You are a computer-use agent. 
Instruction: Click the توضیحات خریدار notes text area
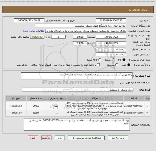point(77,124)
